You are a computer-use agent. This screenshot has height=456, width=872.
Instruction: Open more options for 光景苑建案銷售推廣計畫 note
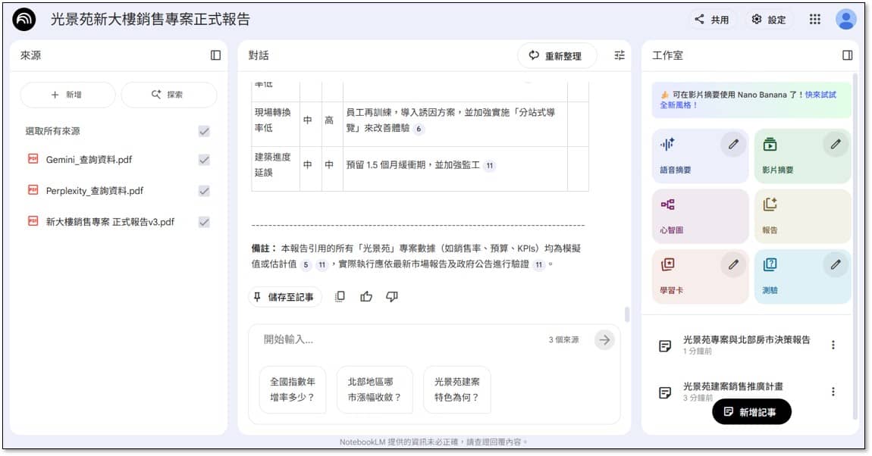coord(833,392)
